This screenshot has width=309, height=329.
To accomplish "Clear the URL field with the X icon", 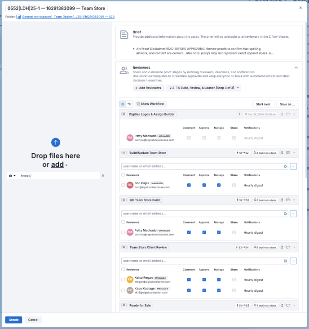I will [103, 176].
